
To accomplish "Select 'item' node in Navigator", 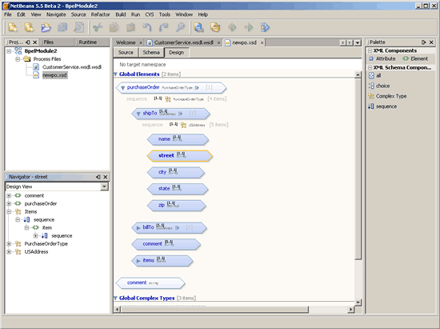I will pyautogui.click(x=47, y=227).
